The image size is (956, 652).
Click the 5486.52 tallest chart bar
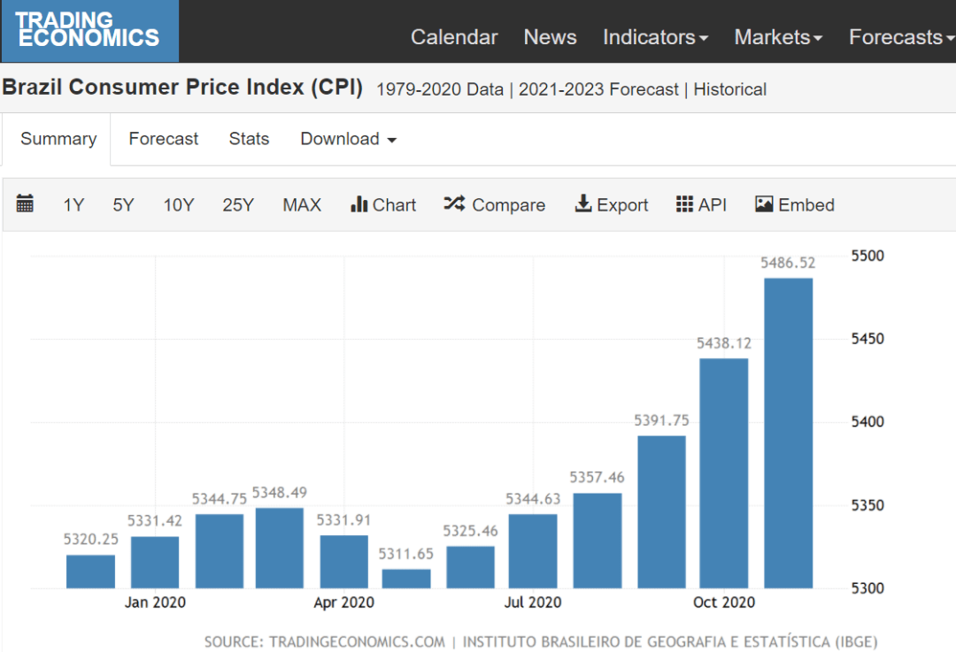788,433
